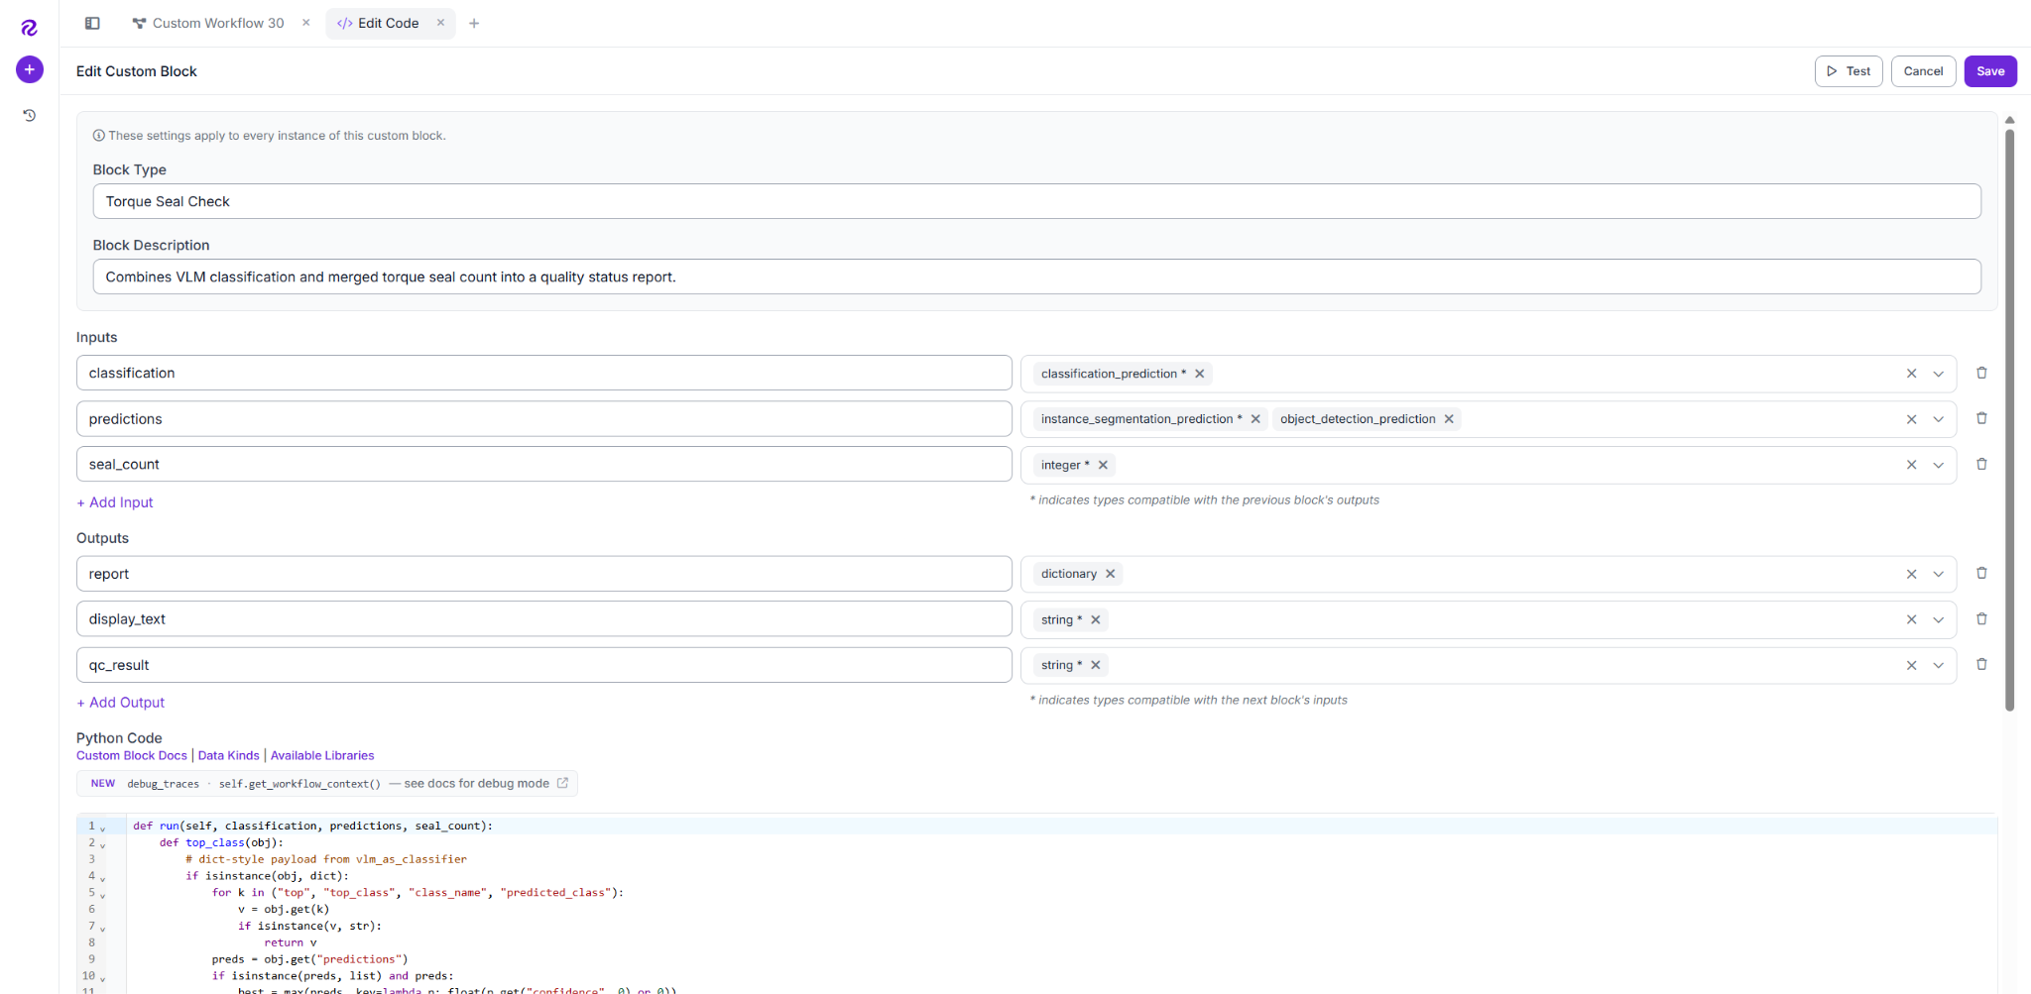
Task: Click the Roboflow logo icon
Action: coord(29,28)
